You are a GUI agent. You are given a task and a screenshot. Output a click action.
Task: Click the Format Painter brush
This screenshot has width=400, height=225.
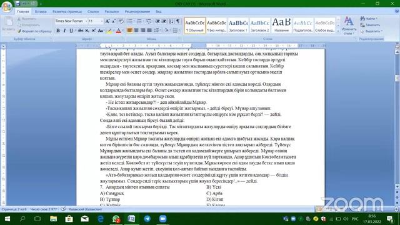coord(19,31)
